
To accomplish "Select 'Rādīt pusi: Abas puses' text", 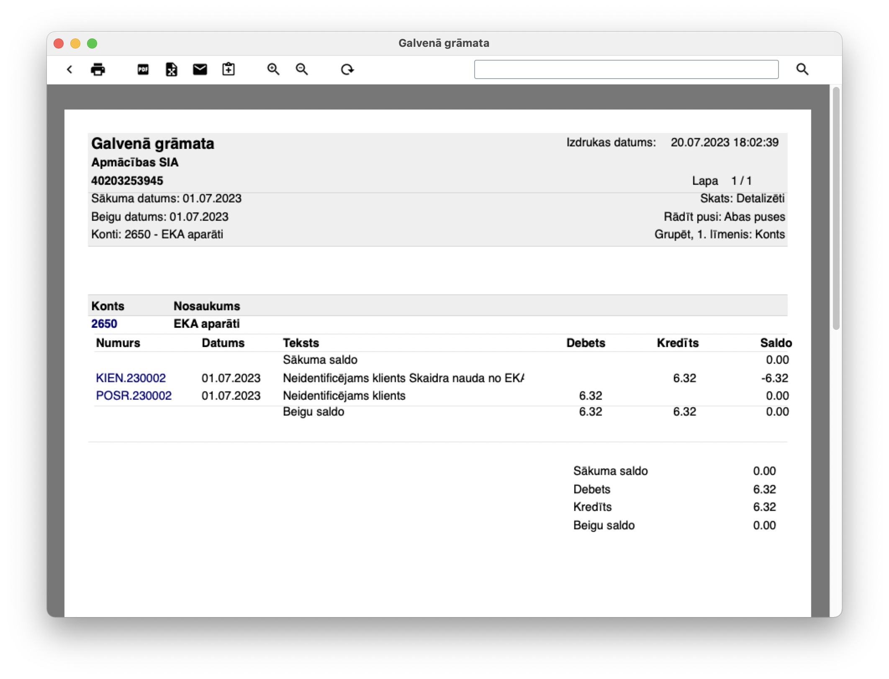I will [725, 217].
